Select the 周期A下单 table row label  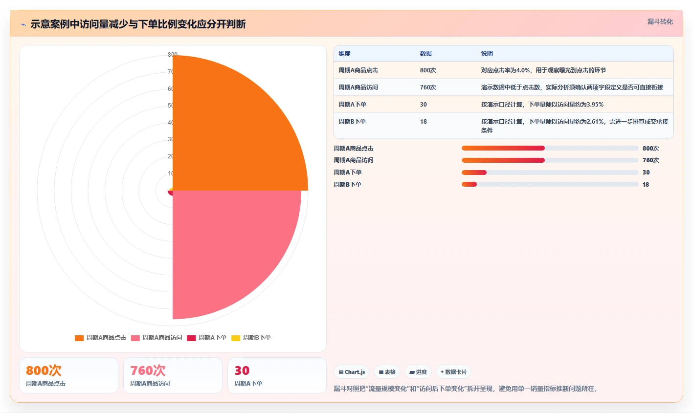[352, 105]
